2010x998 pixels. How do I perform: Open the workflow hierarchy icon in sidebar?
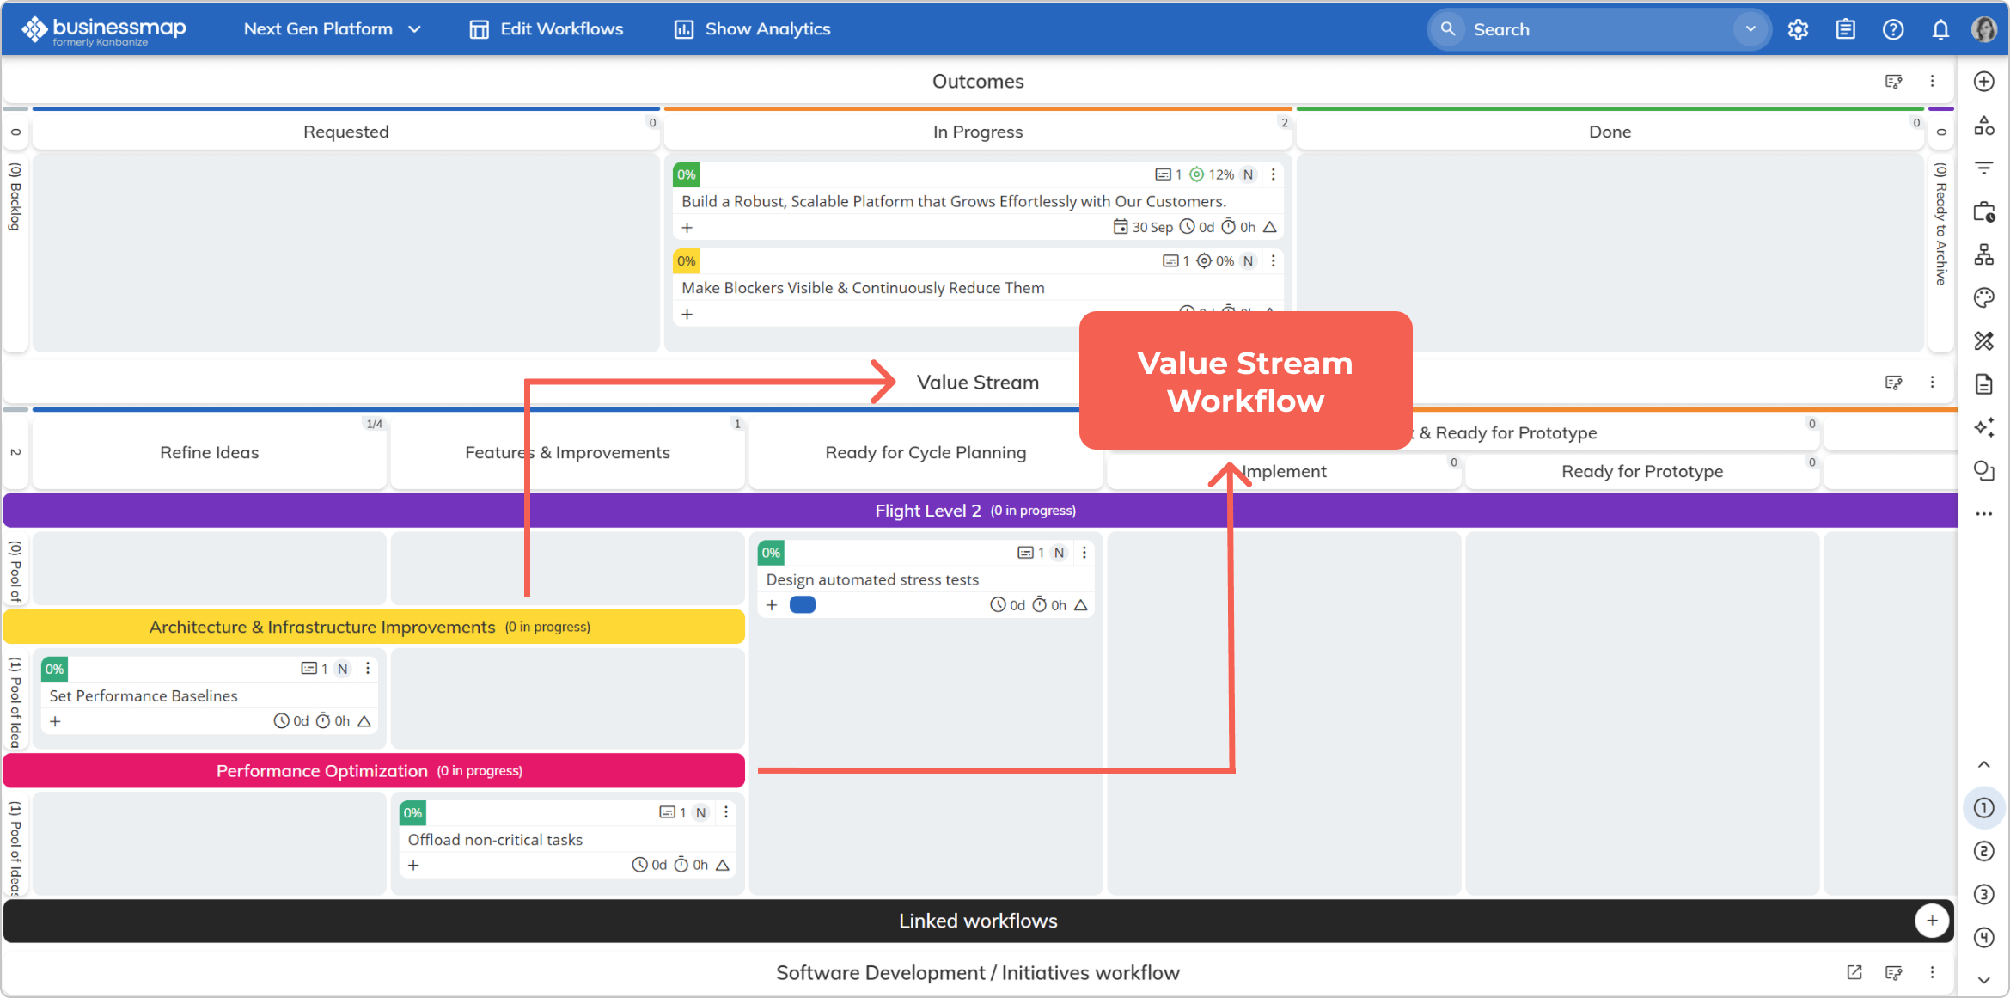pyautogui.click(x=1984, y=254)
